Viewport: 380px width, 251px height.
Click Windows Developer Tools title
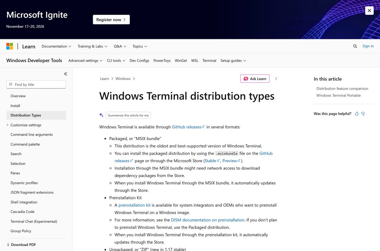(x=34, y=61)
